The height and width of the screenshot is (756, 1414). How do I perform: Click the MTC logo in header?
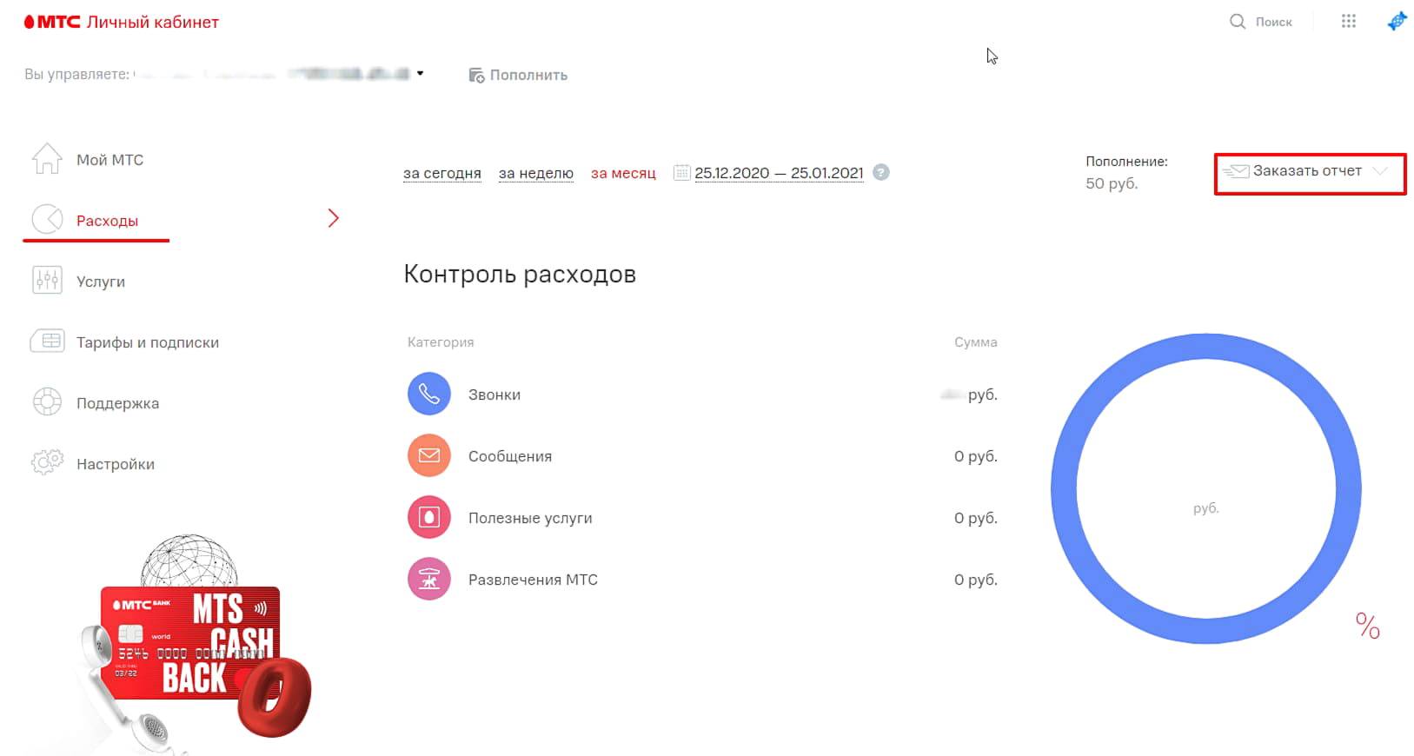[52, 23]
